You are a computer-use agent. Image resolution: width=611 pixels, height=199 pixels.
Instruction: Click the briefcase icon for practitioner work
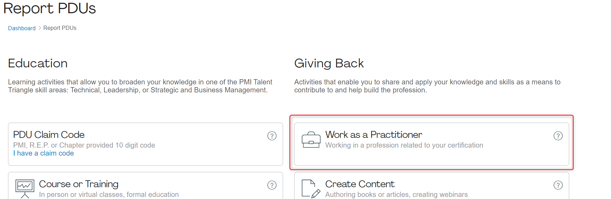click(x=311, y=140)
